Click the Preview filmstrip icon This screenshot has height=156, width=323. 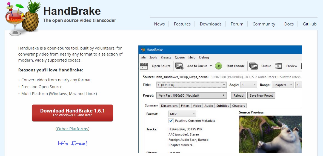click(x=278, y=66)
